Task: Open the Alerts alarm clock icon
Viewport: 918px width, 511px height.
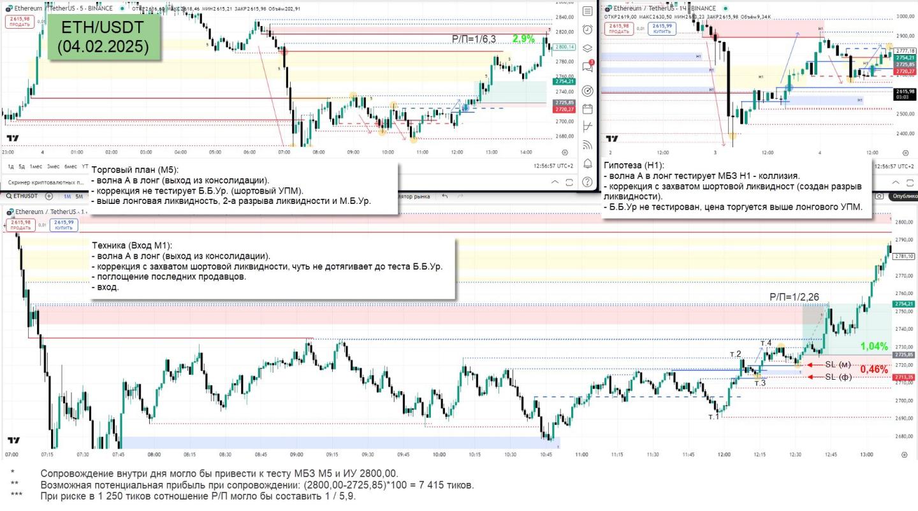Action: coord(587,29)
